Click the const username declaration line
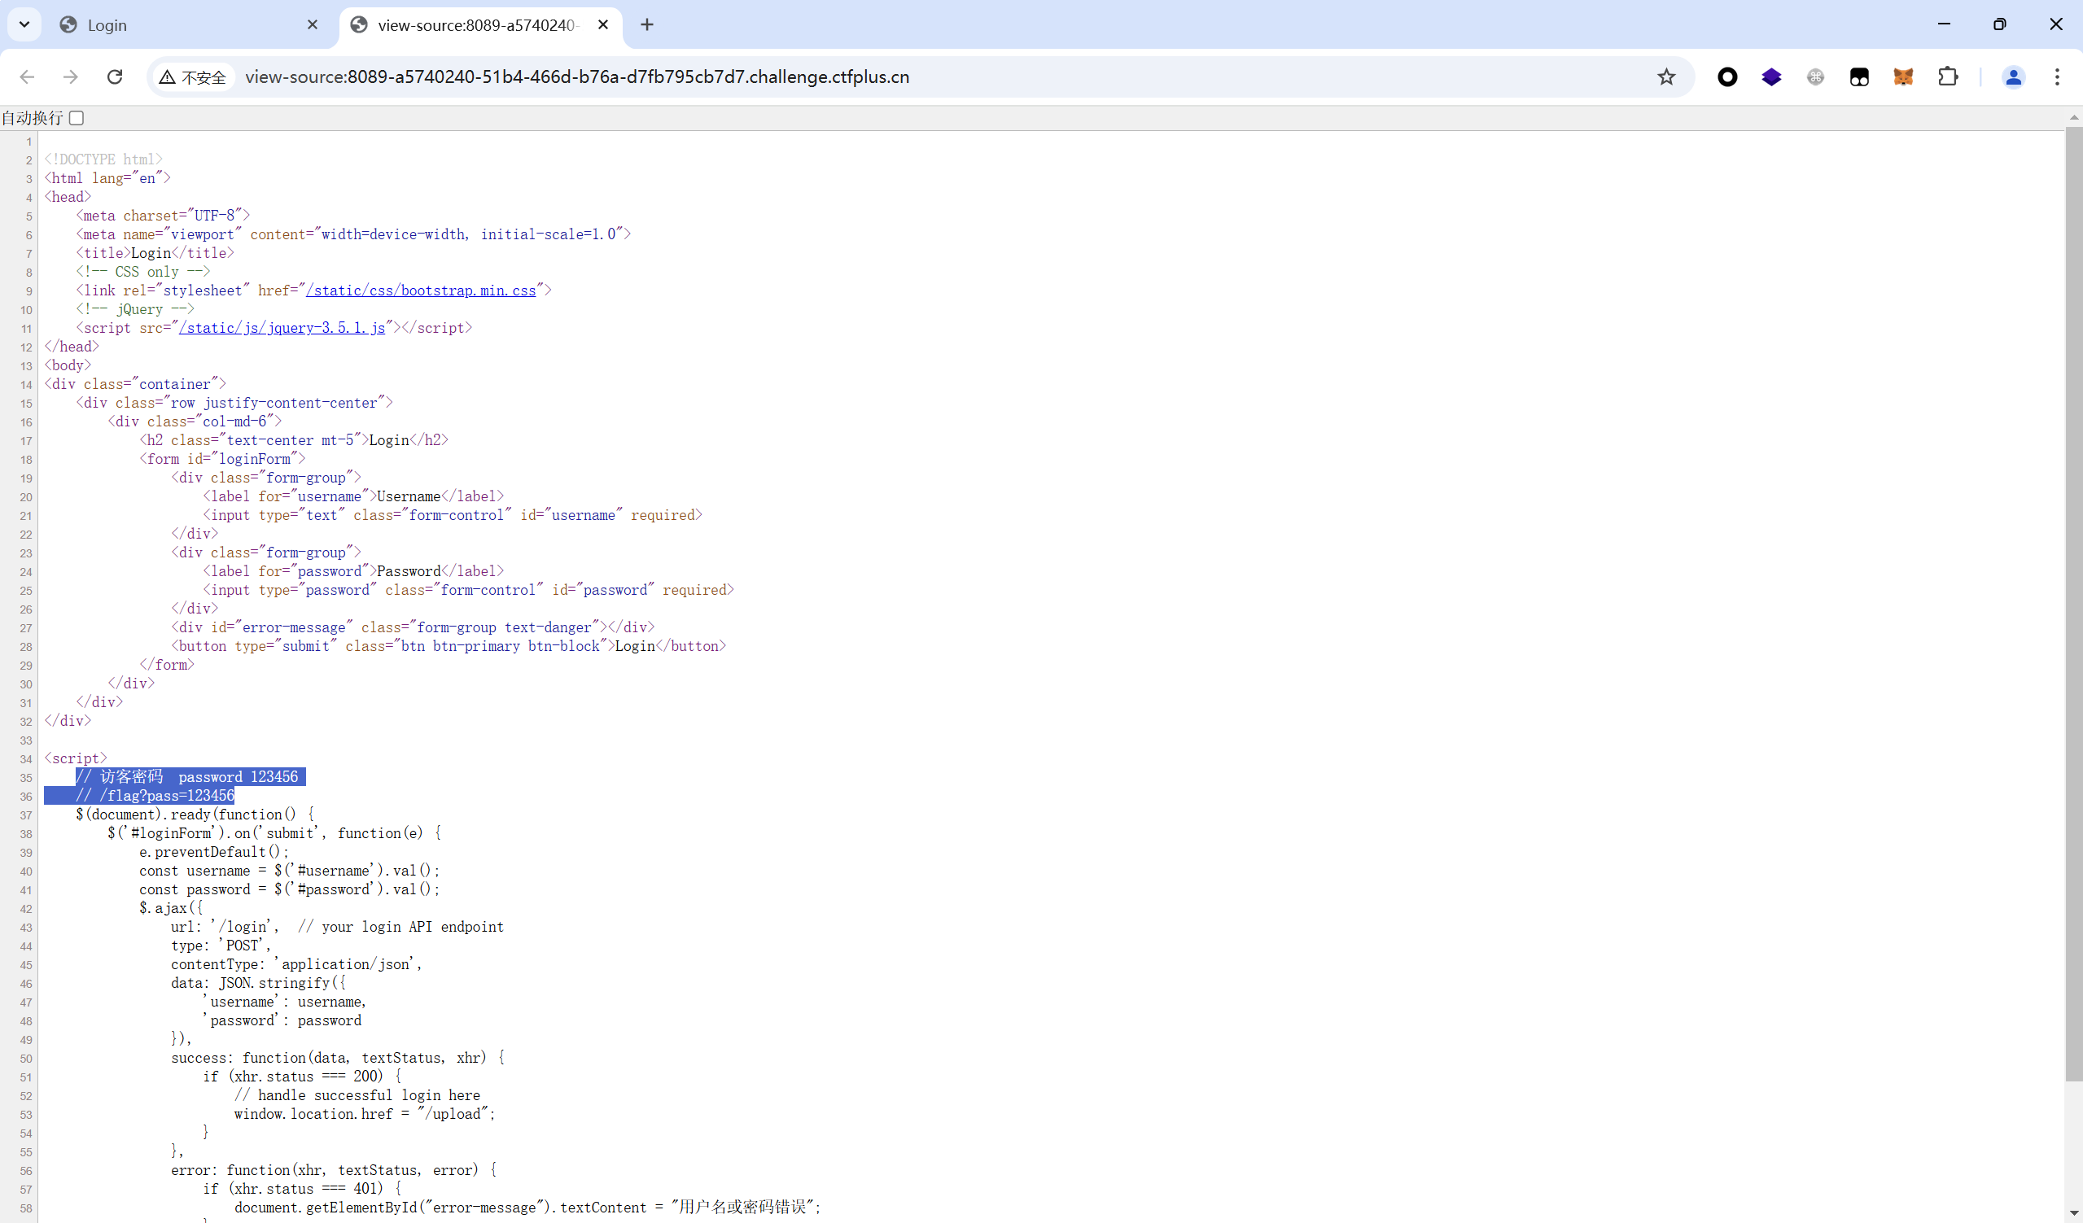This screenshot has height=1223, width=2083. click(x=289, y=871)
